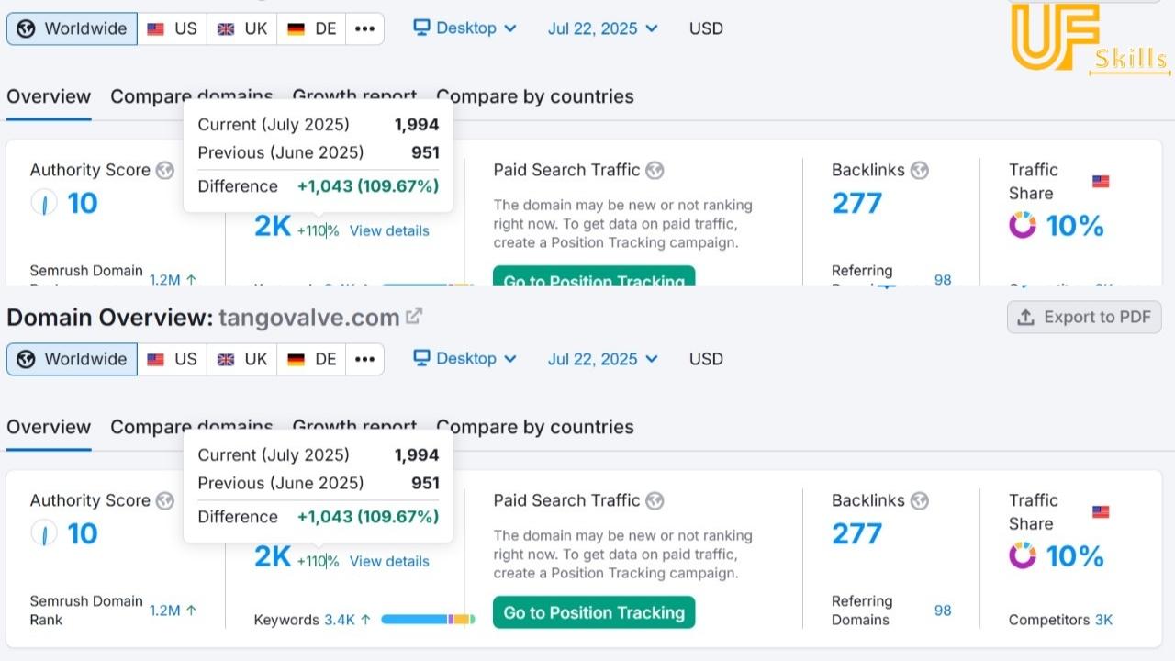Screen dimensions: 1175x661
Task: Click Paid Search Traffic globe icon, lower panel
Action: (655, 500)
